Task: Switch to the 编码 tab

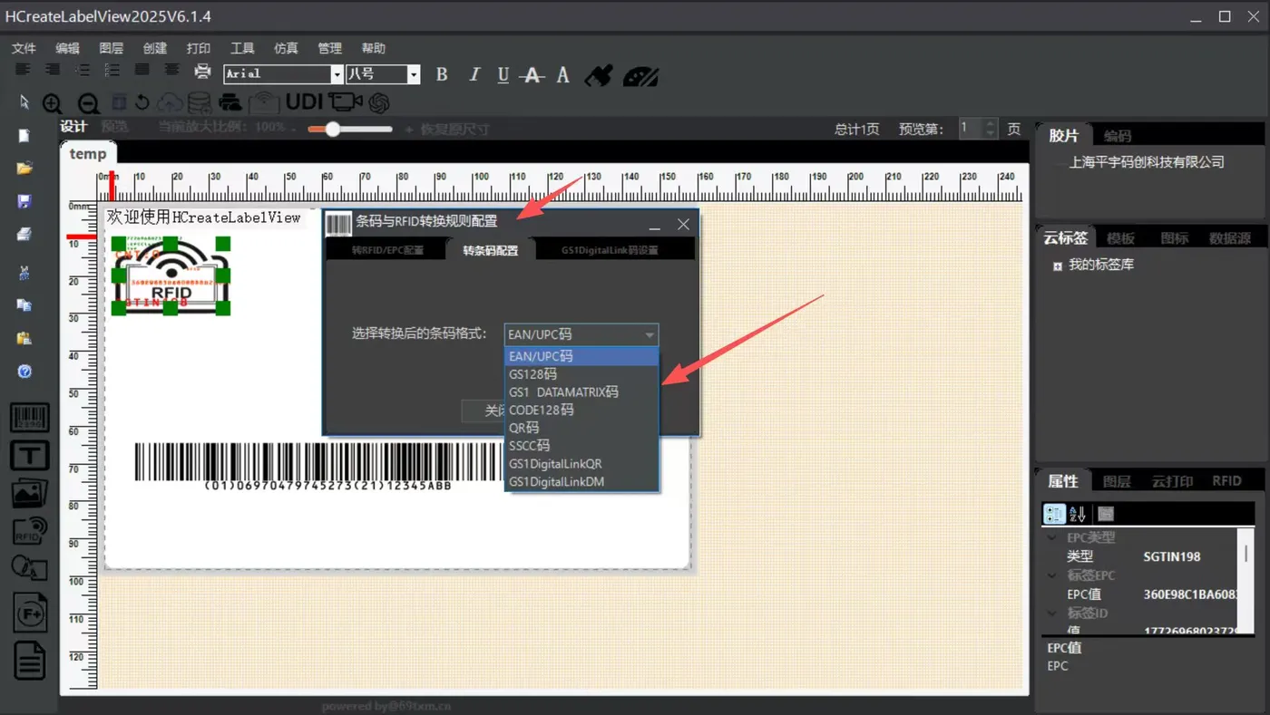Action: coord(1118,136)
